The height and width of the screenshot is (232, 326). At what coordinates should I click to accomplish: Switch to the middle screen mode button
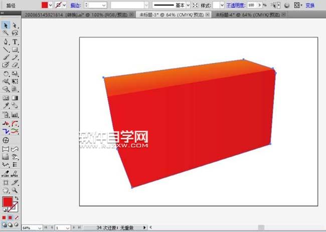(10, 224)
